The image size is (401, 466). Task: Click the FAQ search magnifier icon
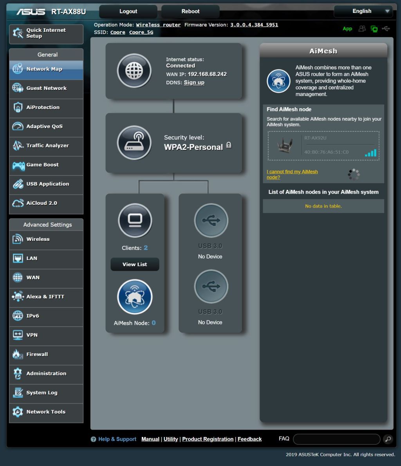coord(388,439)
